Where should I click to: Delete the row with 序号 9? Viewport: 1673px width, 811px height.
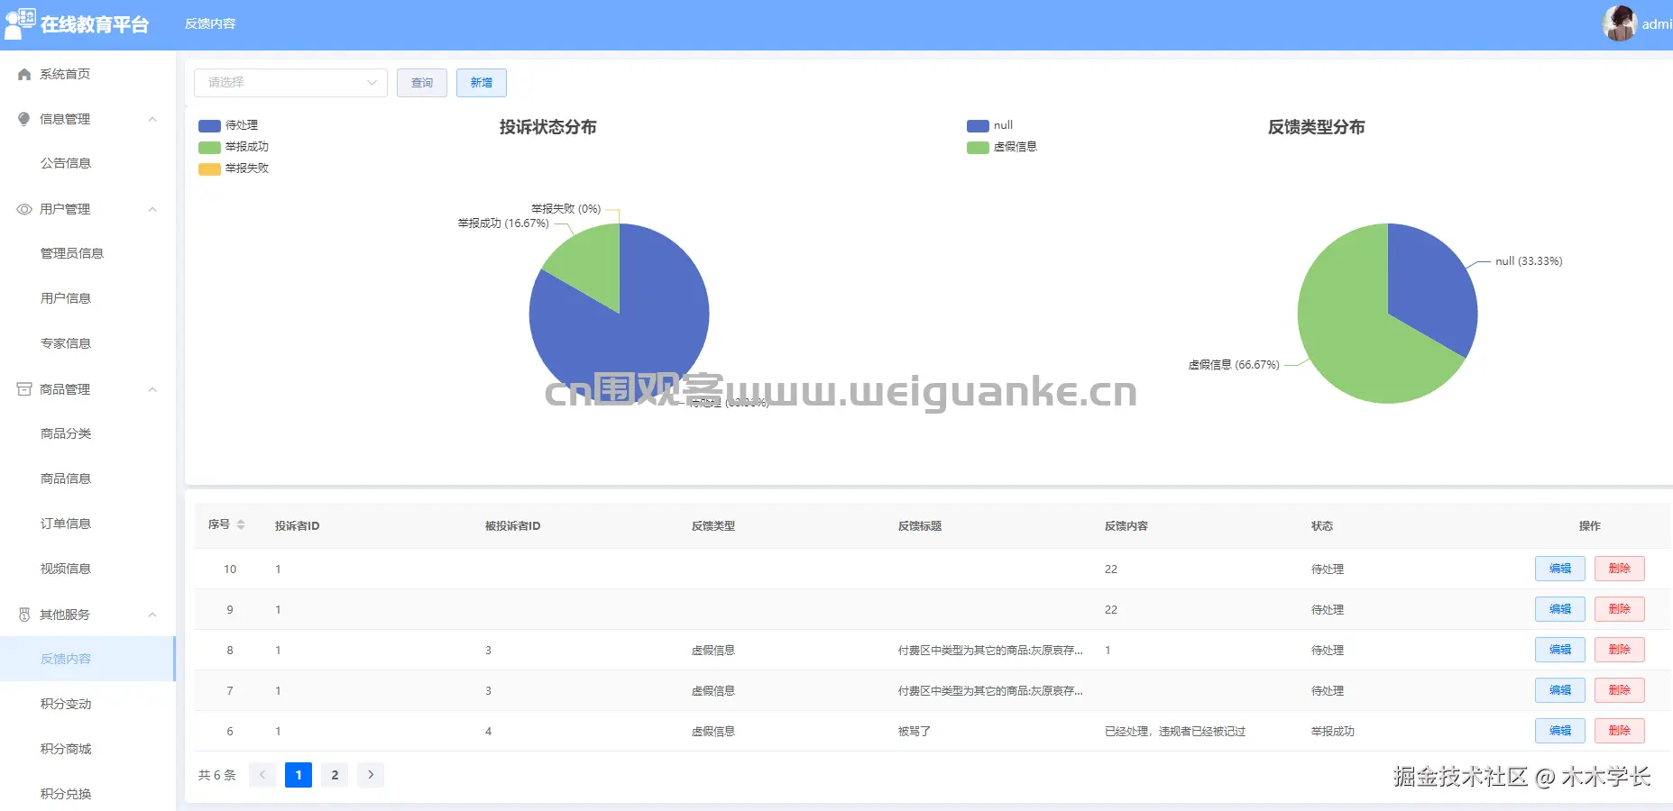click(1620, 609)
